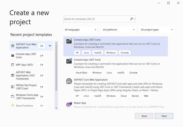Click the Back button
183x127 pixels.
click(144, 116)
